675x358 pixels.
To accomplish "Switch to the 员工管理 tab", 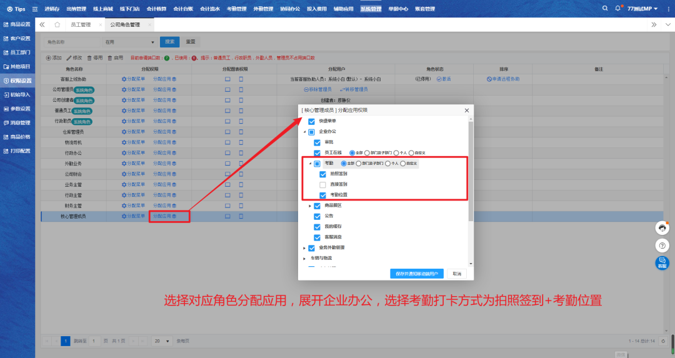I will pos(80,24).
